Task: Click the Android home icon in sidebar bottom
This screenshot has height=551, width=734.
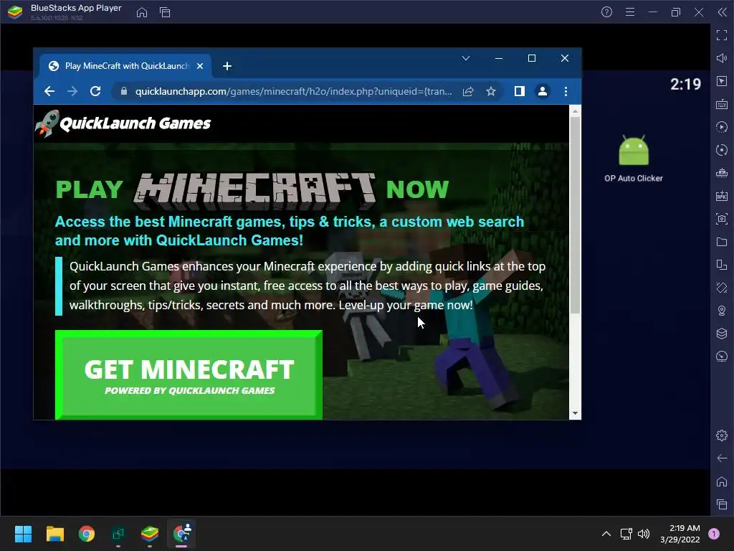Action: tap(722, 481)
